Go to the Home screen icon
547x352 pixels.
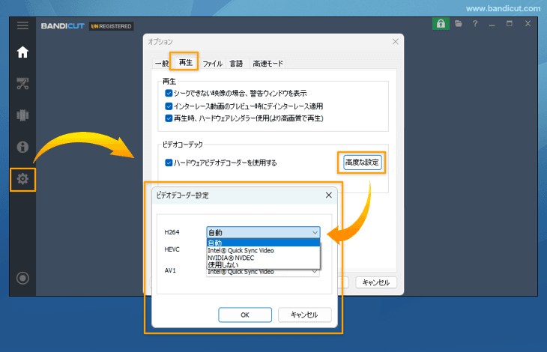[x=22, y=52]
